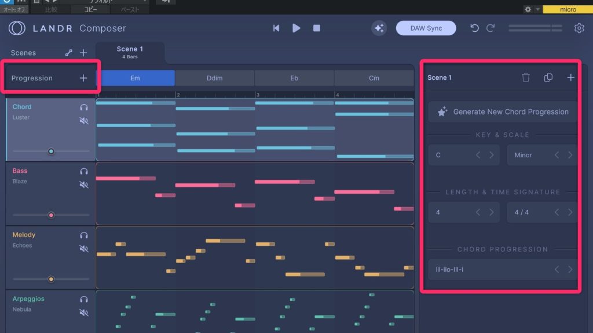Image resolution: width=593 pixels, height=333 pixels.
Task: Delete Scene 1 with trash icon
Action: point(526,77)
